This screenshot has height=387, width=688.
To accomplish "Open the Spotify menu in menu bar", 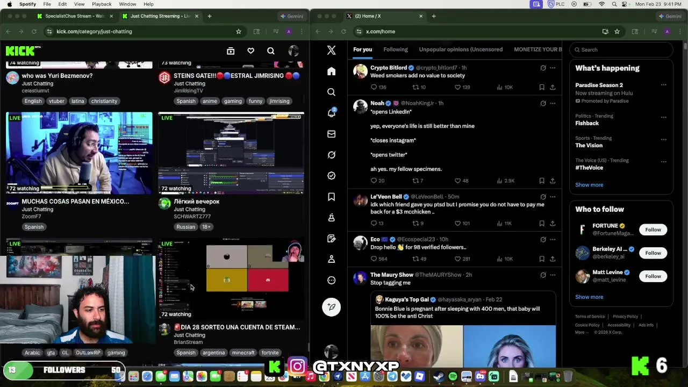I will 27,4.
